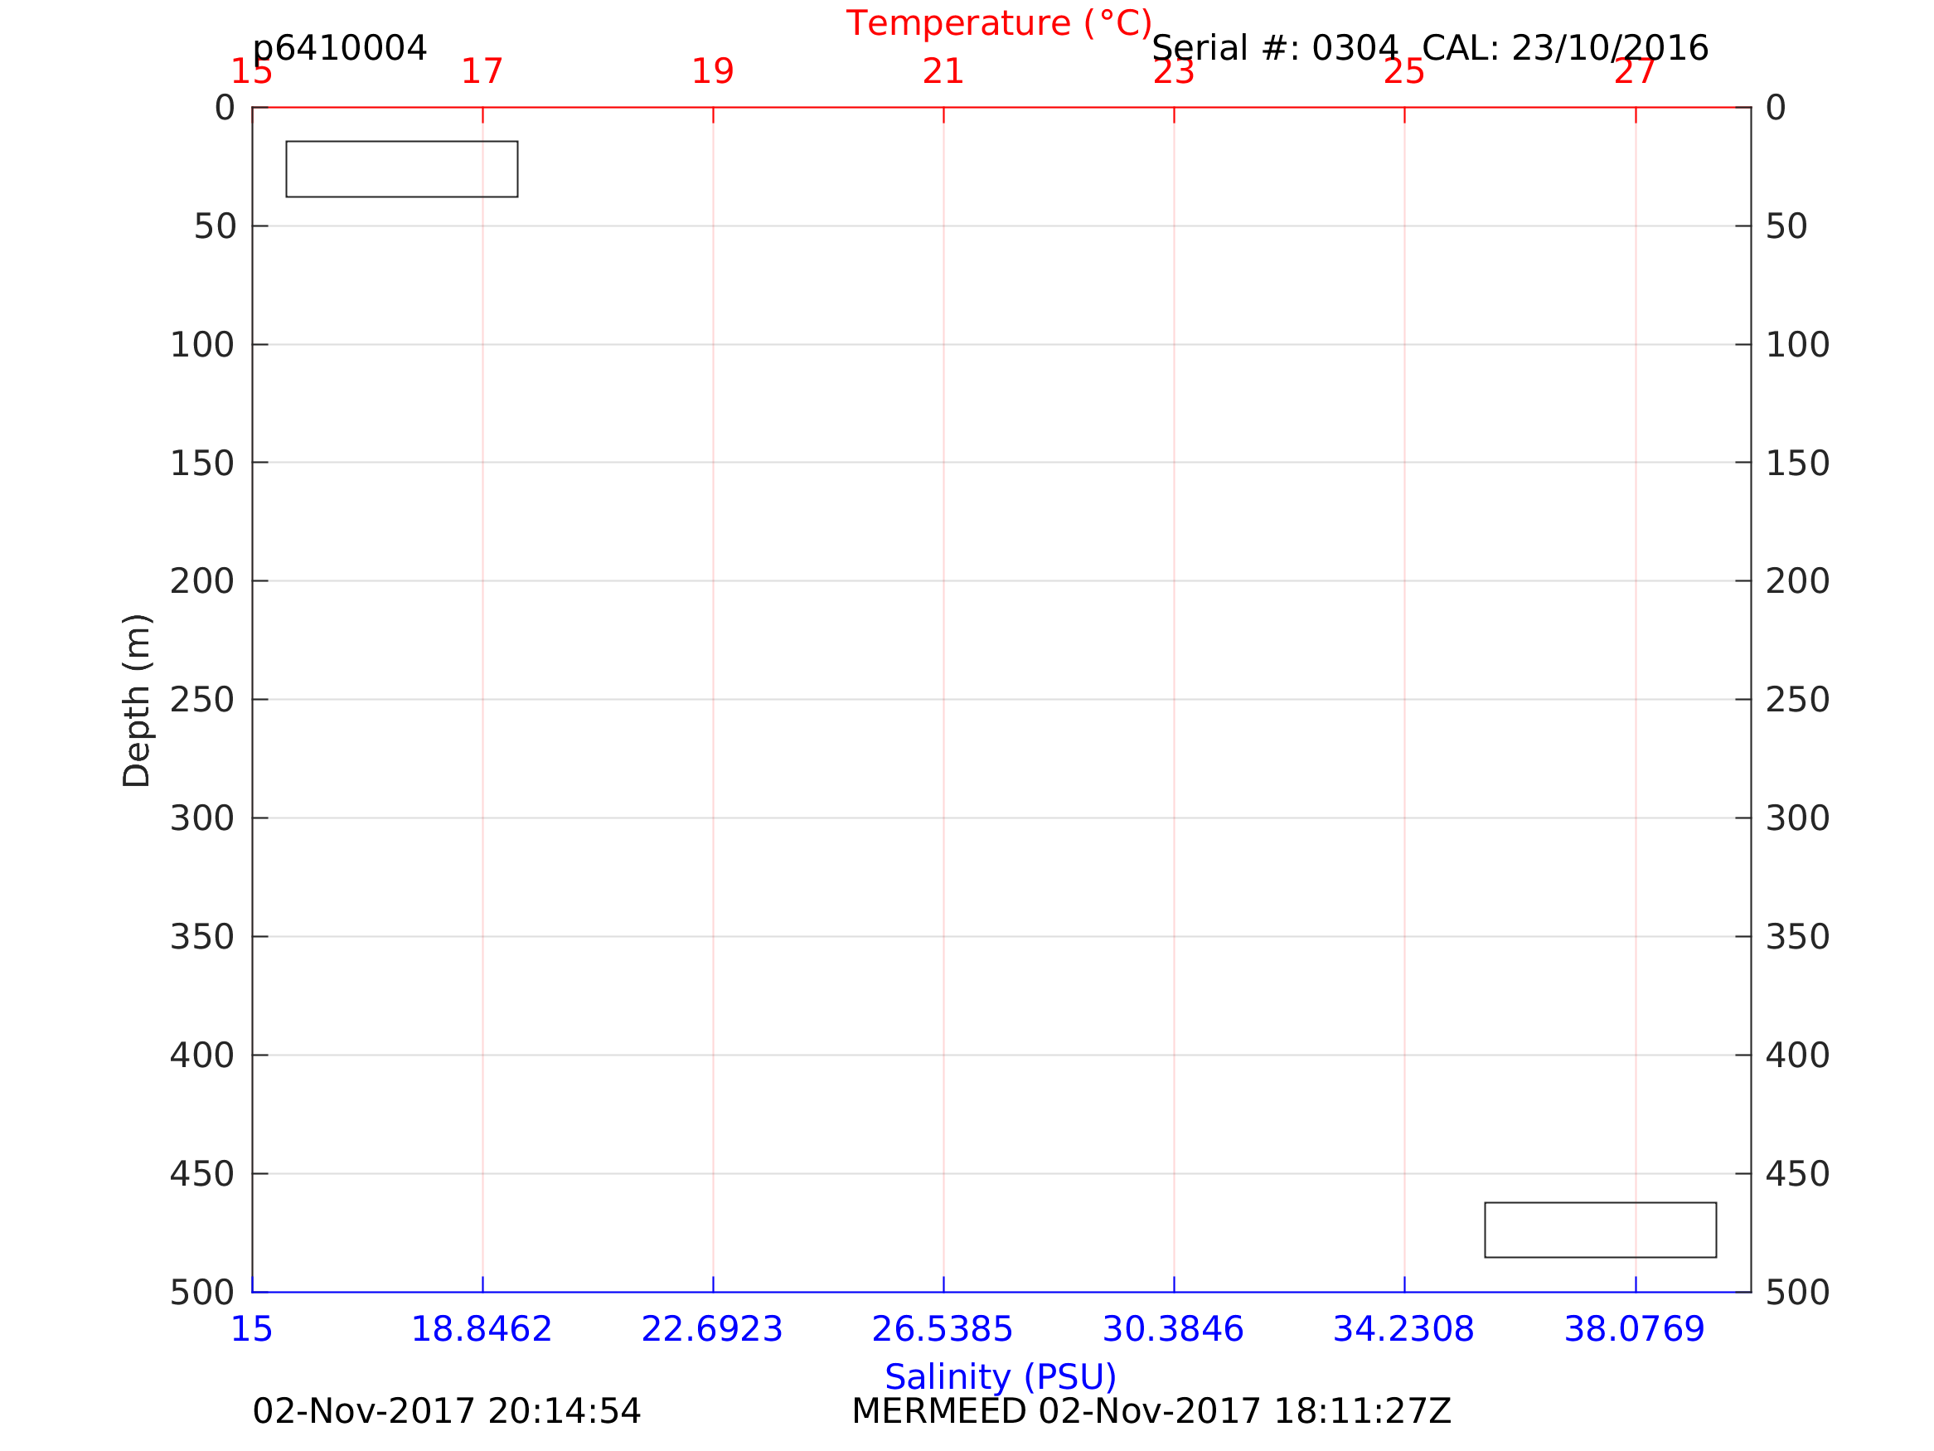Click timestamp '02-Nov-2017 20:14:54'

pyautogui.click(x=447, y=1412)
